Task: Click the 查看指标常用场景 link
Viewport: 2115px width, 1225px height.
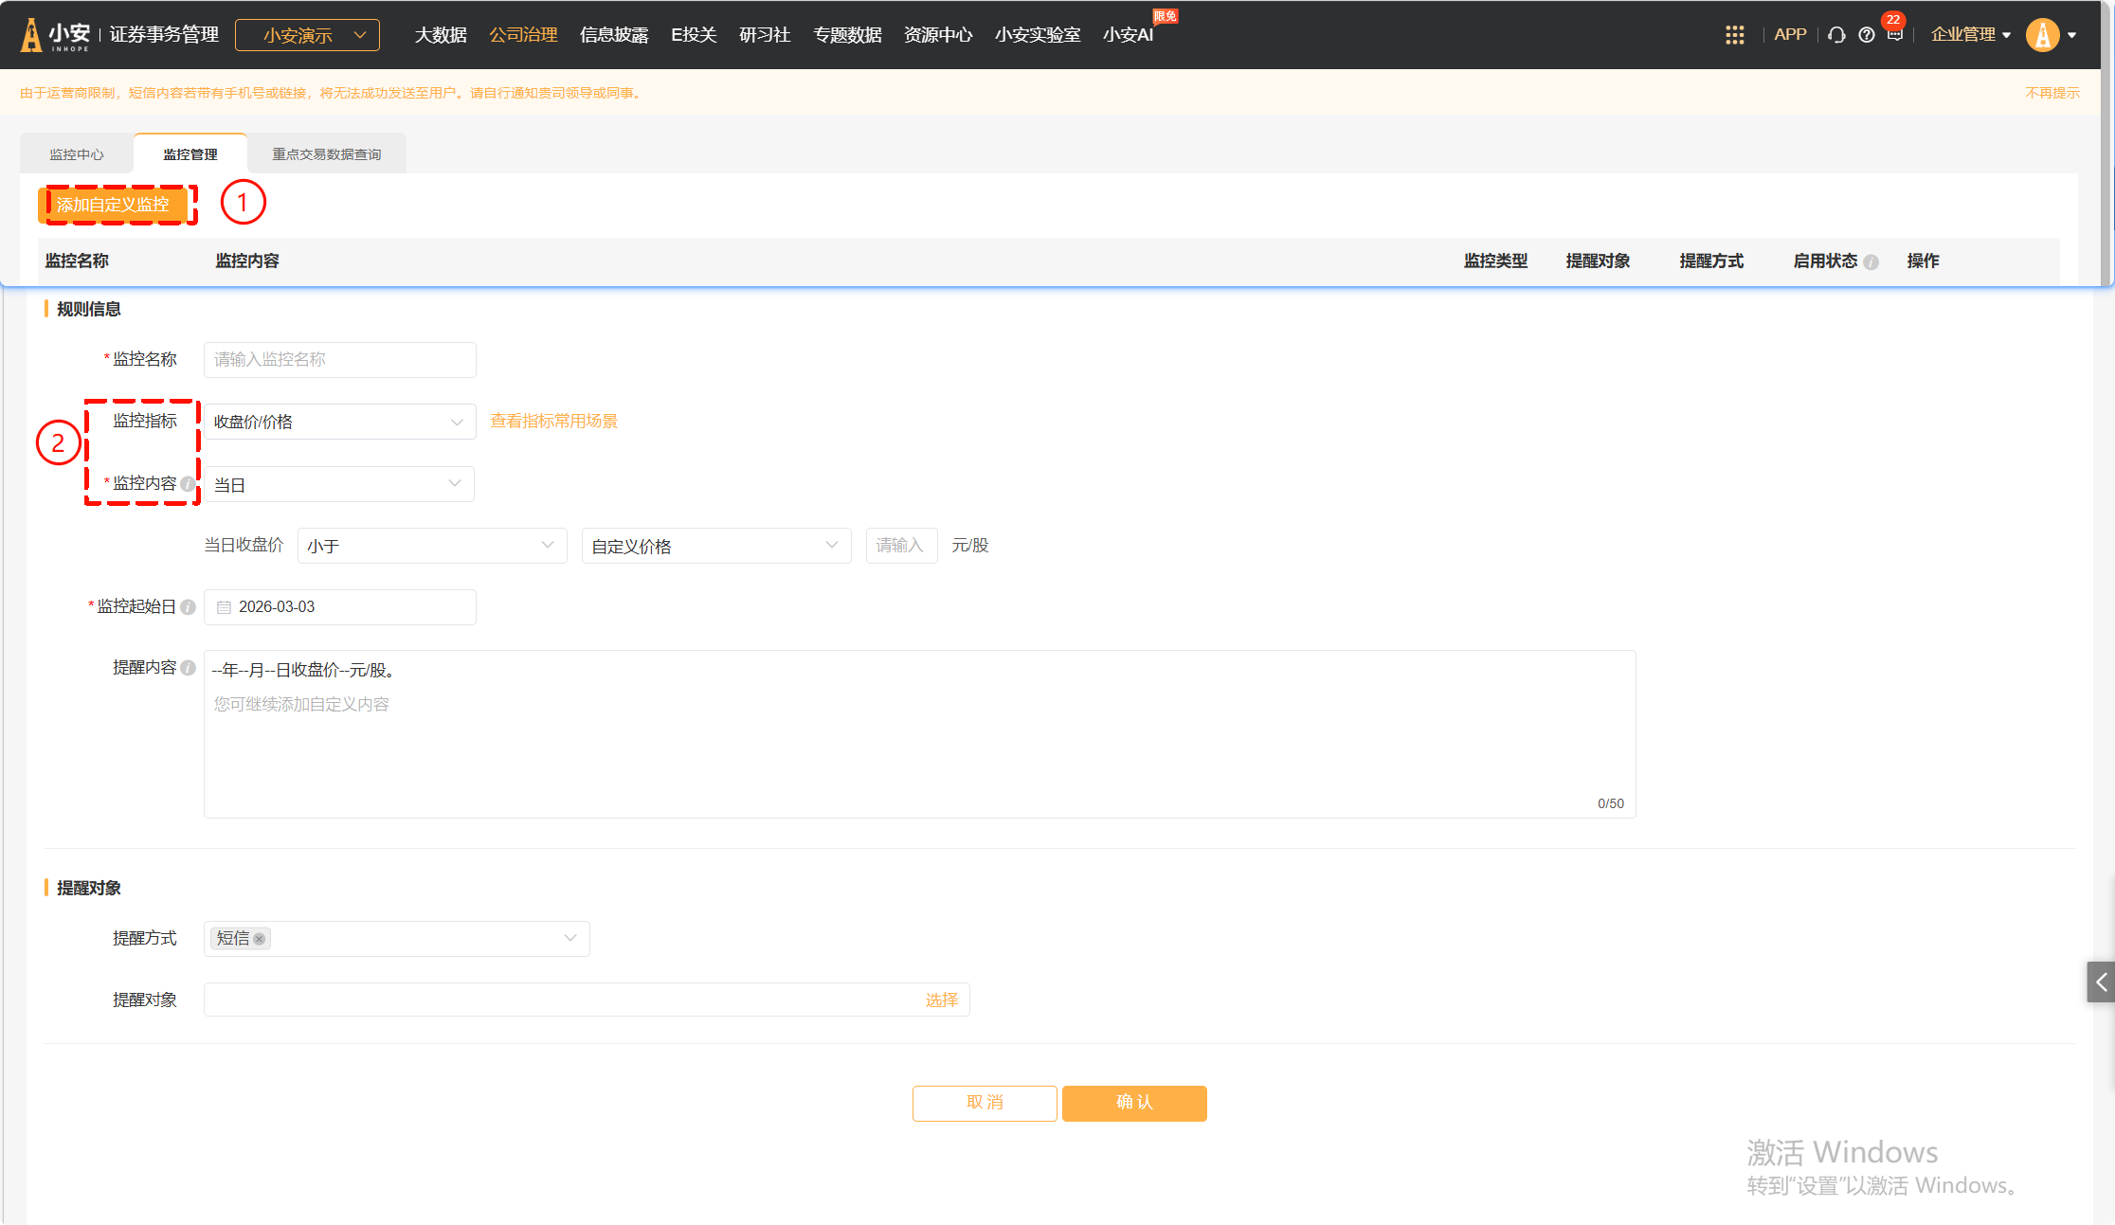Action: (x=553, y=421)
